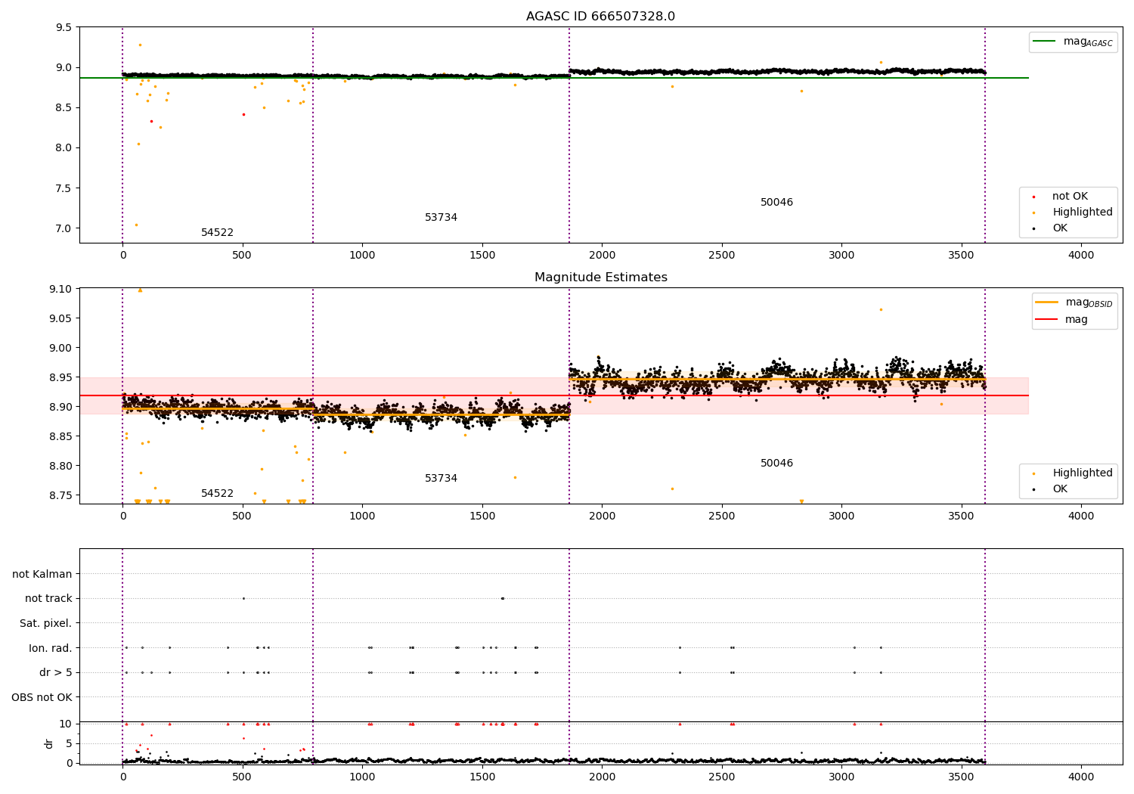Click highlighted outlier point near 9.06 in middle plot

pos(881,309)
